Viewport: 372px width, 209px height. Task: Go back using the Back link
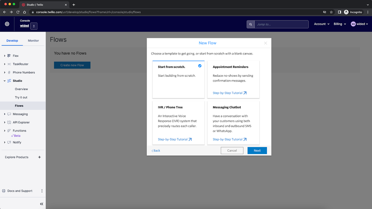(156, 150)
